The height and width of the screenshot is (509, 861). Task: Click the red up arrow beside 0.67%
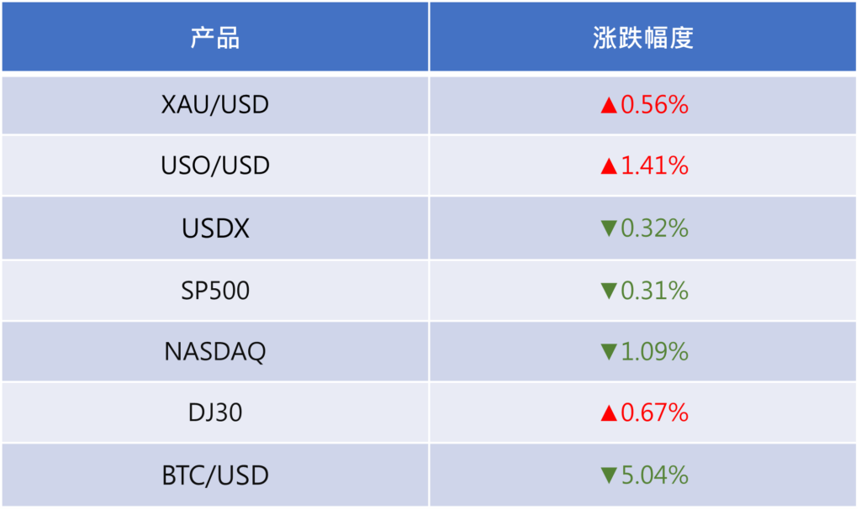click(609, 413)
